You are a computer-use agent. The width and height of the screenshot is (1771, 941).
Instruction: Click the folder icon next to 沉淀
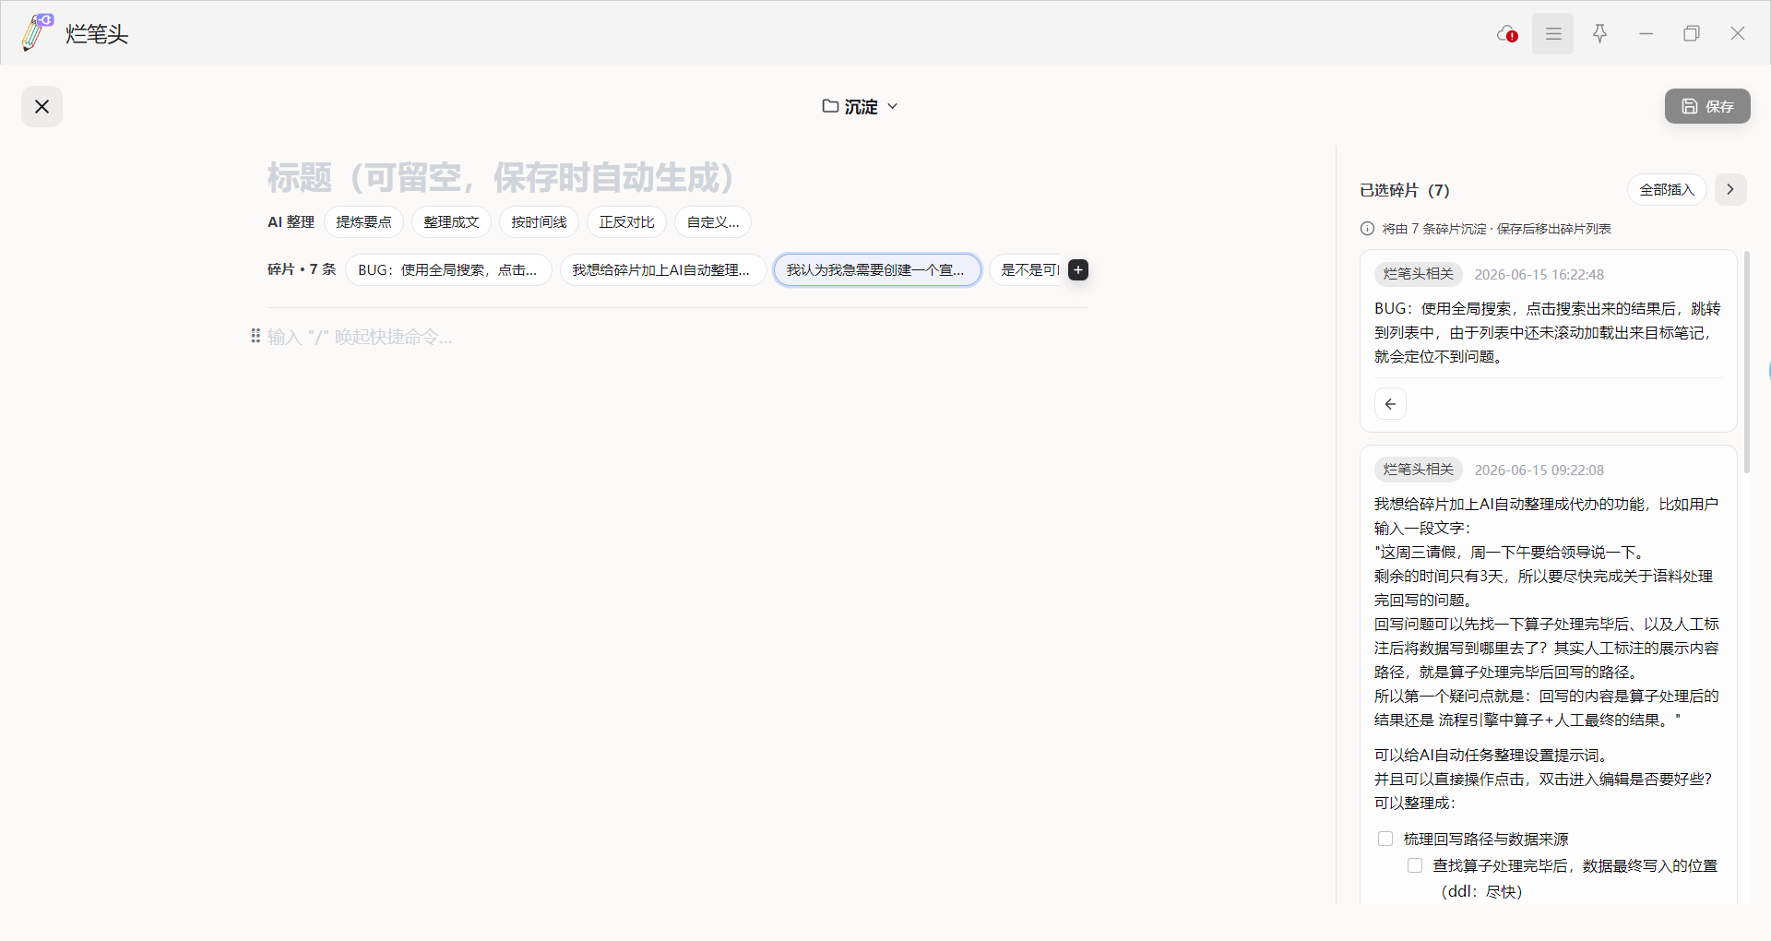(x=830, y=106)
